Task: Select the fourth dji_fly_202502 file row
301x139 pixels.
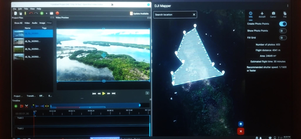Action: tap(33, 57)
